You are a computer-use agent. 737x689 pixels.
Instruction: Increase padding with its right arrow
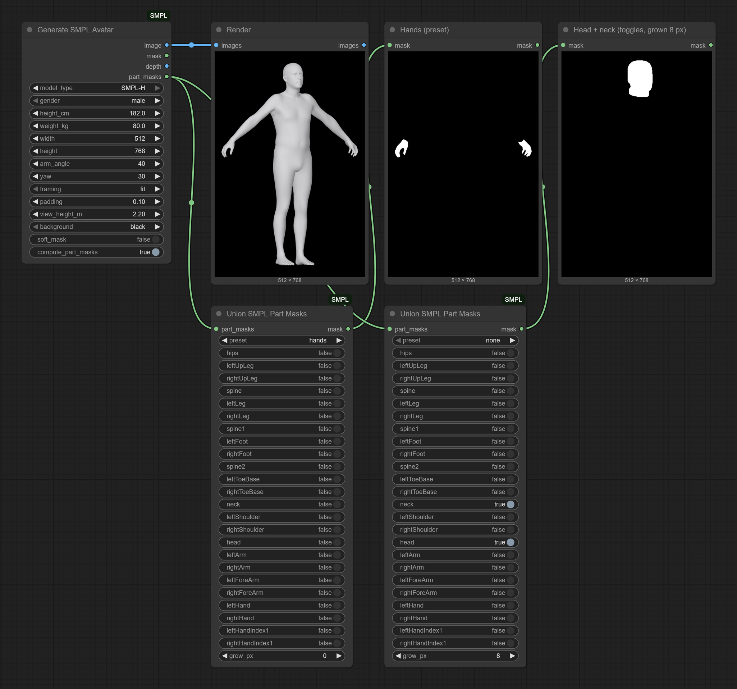coord(157,201)
